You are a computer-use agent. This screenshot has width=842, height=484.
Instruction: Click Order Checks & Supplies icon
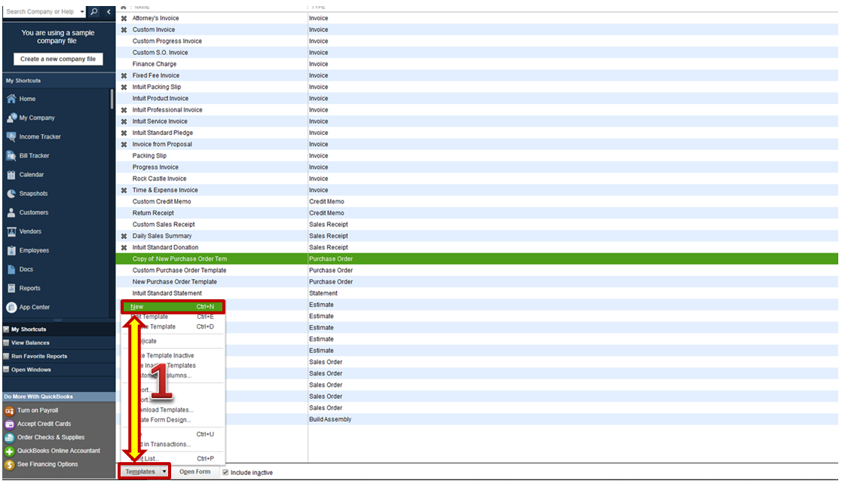point(9,437)
